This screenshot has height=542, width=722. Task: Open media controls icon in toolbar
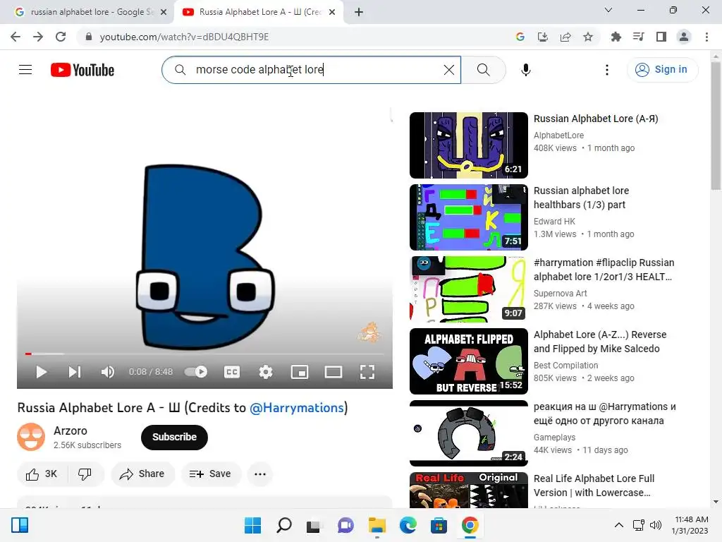638,37
